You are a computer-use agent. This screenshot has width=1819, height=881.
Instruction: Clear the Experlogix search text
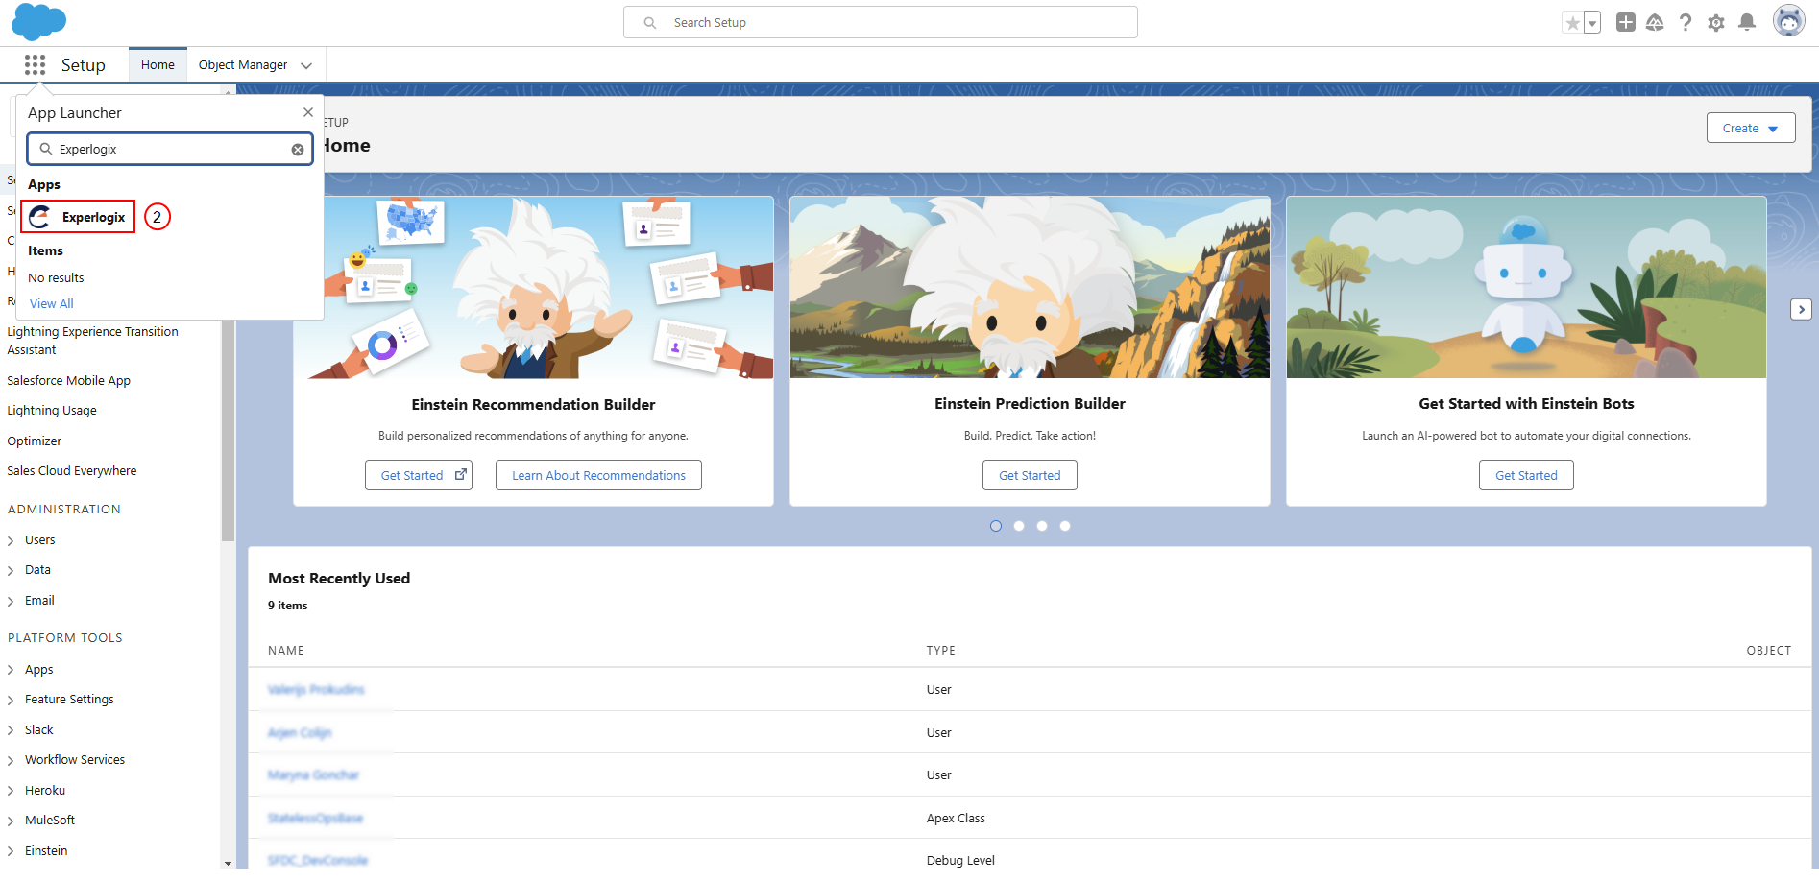click(298, 150)
